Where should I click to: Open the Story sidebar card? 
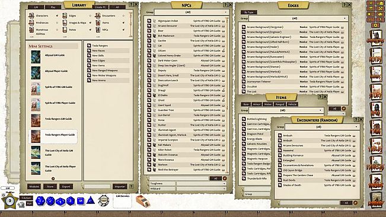click(376, 92)
